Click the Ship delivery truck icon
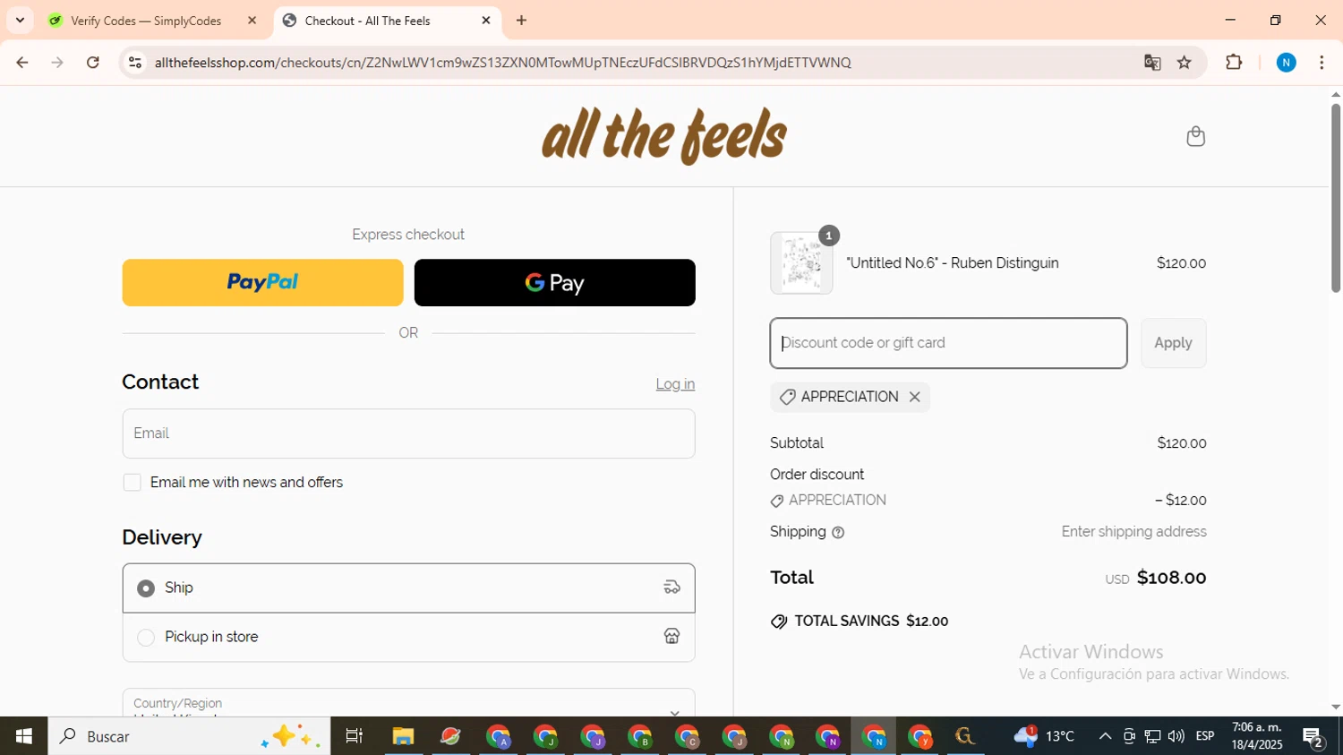1343x755 pixels. point(671,588)
